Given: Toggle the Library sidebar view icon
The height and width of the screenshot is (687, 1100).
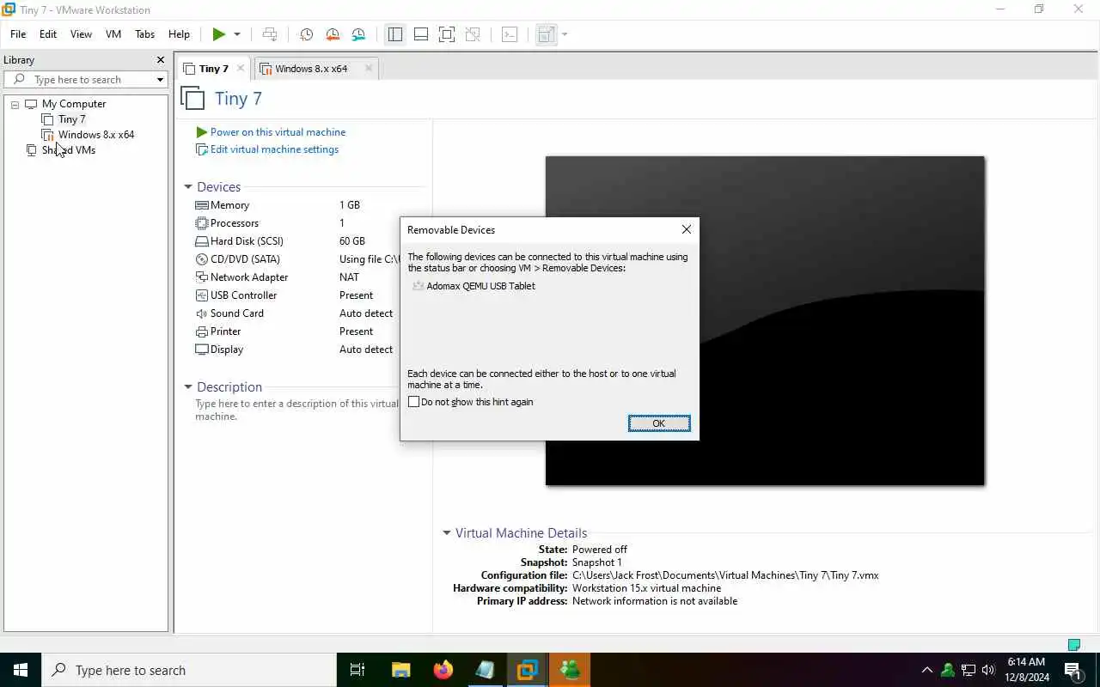Looking at the screenshot, I should (x=395, y=34).
